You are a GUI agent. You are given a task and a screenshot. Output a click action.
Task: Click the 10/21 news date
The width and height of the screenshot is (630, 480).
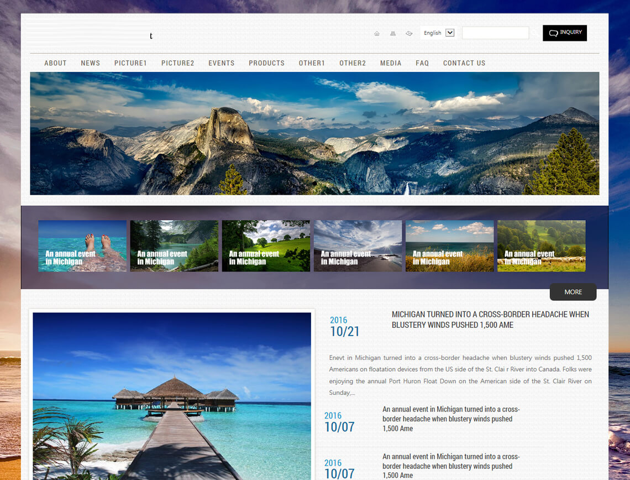point(344,331)
